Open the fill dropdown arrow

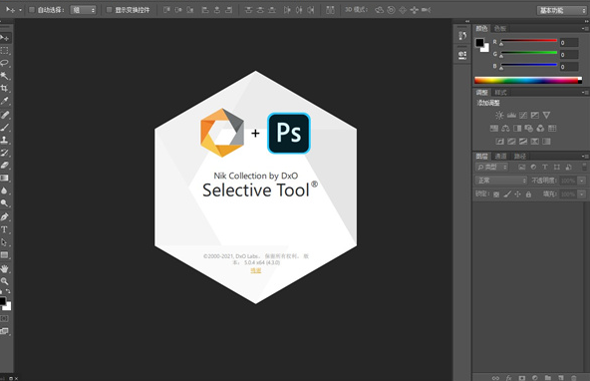[582, 194]
